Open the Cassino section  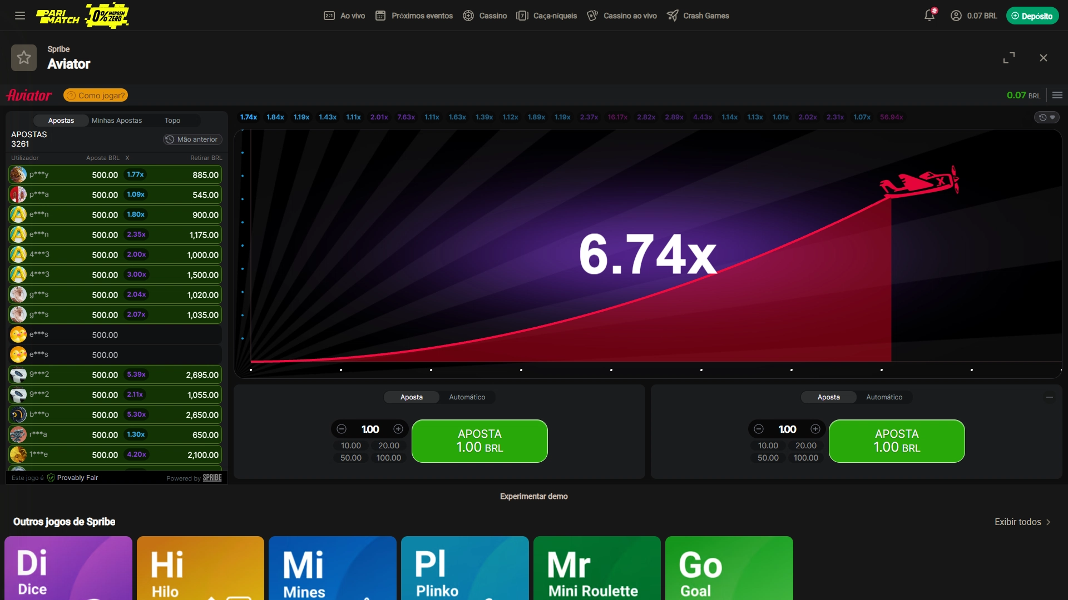(x=484, y=16)
